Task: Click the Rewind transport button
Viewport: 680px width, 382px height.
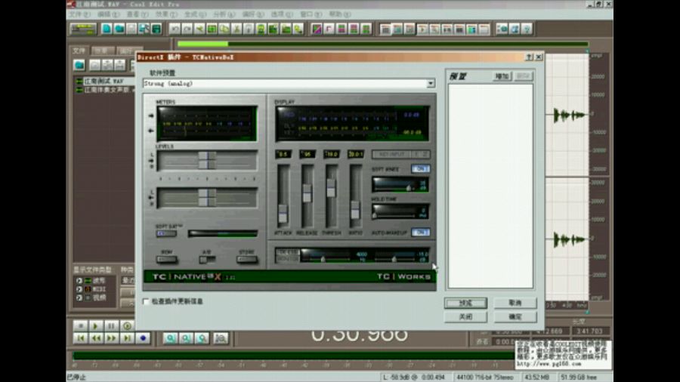Action: [x=96, y=337]
